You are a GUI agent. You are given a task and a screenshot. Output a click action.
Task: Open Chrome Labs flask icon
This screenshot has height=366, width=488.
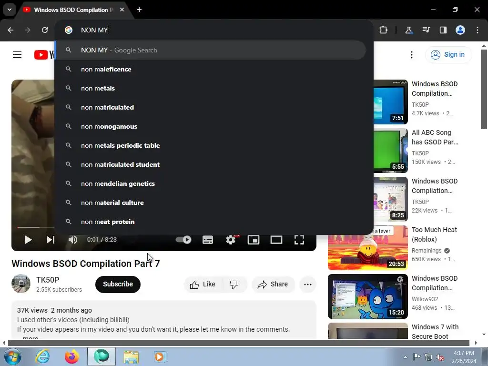coord(408,30)
